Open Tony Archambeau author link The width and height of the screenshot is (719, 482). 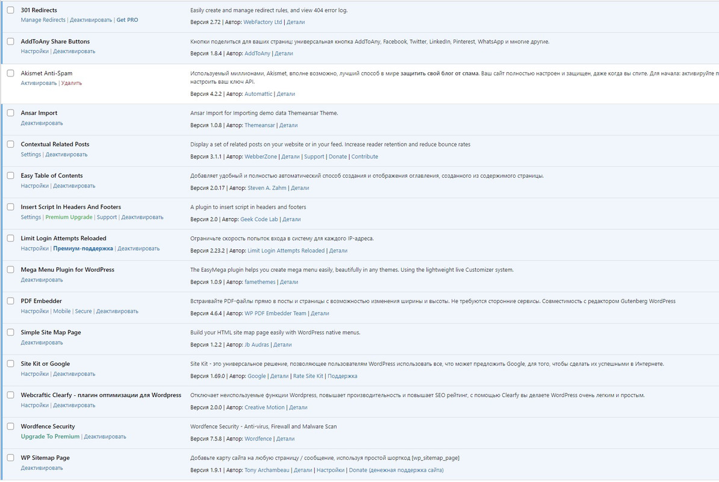coord(267,470)
